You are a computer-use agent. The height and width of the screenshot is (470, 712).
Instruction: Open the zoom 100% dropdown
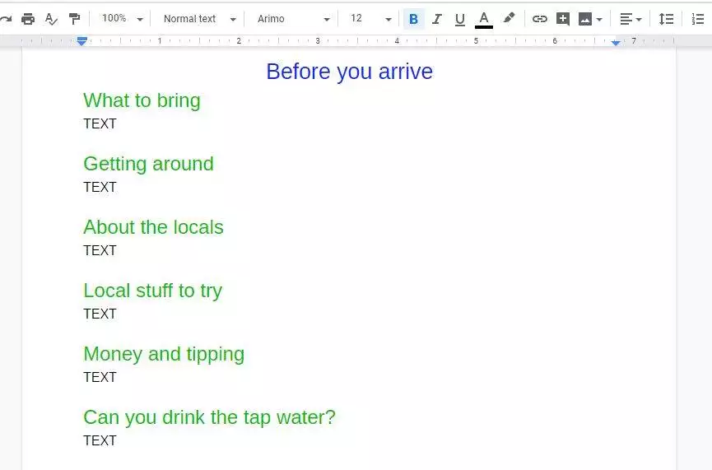pyautogui.click(x=122, y=19)
